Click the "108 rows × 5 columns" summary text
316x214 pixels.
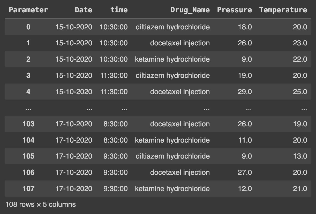click(x=41, y=205)
